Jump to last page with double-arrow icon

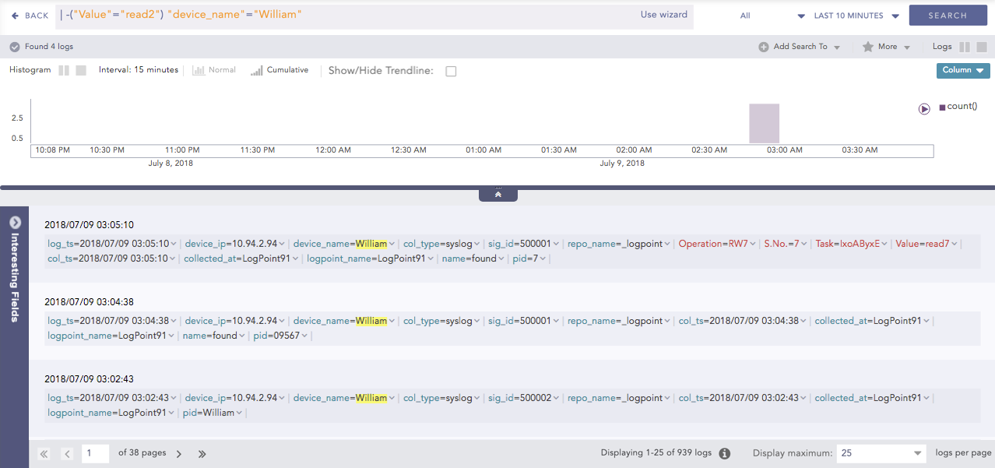(202, 454)
